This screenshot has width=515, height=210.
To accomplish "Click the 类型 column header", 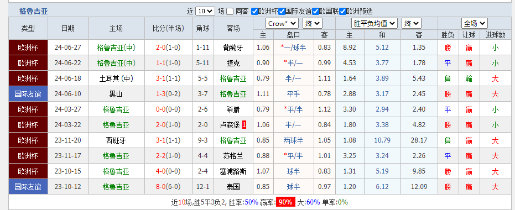I will tap(28, 29).
